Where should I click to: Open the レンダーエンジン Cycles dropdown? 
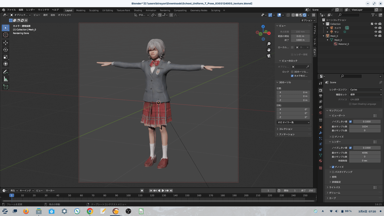coord(365,90)
